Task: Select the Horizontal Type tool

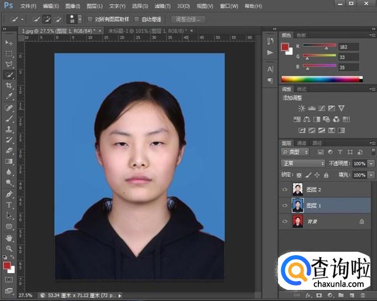Action: tap(9, 205)
